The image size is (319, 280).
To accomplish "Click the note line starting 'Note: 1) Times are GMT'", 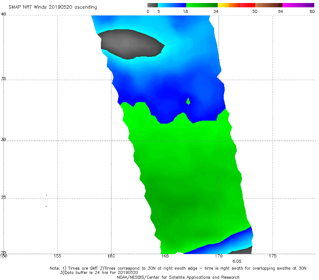I will pos(178,268).
